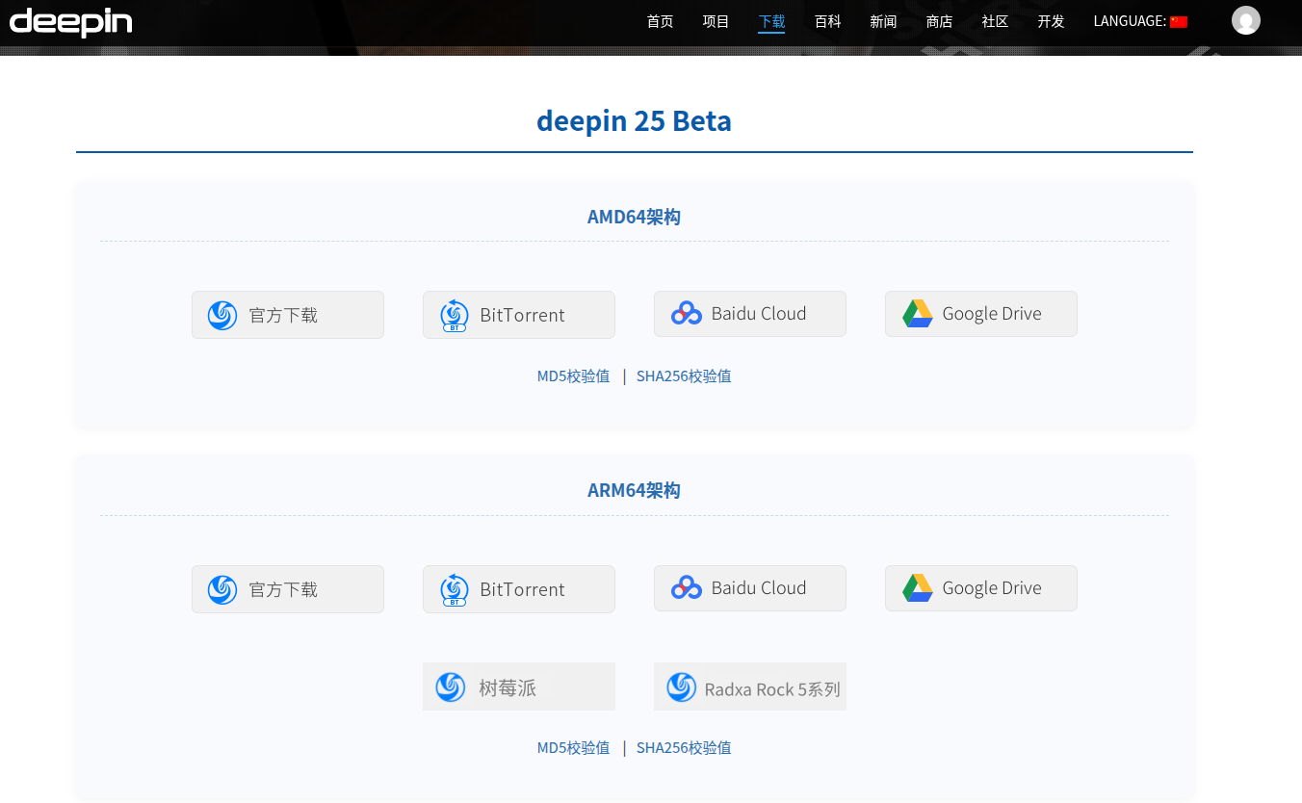
Task: Click the deepin icon on Radxa Rock 5系列
Action: tap(682, 686)
